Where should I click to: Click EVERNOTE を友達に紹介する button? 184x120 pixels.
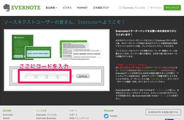(x=163, y=112)
